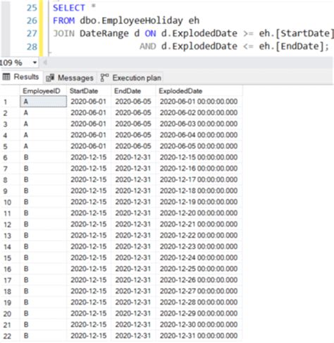Open the 109 % zoom dropdown
The image size is (334, 343).
point(35,63)
